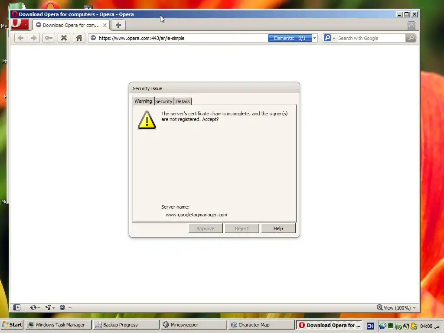Open Opera Turbo icon in status bar
This screenshot has width=444, height=333.
pyautogui.click(x=62, y=307)
